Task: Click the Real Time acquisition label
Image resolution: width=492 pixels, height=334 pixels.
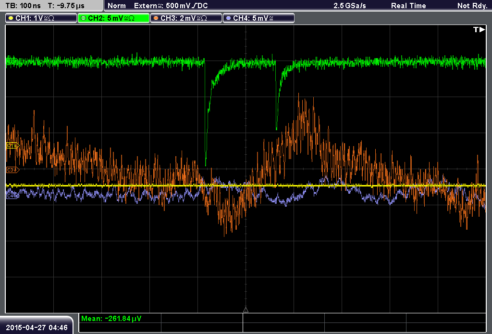Action: click(x=408, y=6)
